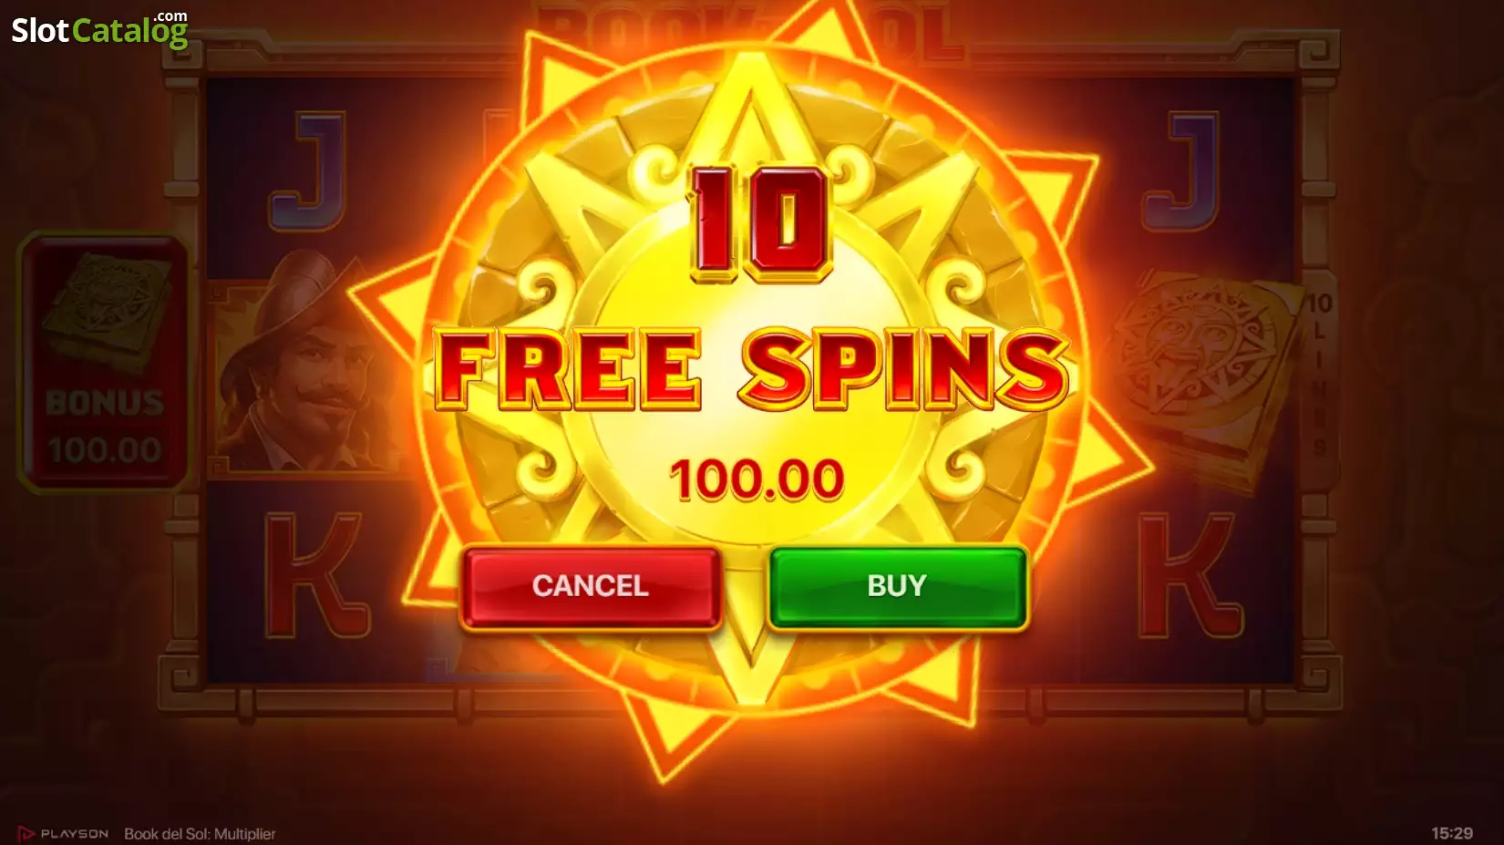Click the Playson brand name text
Image resolution: width=1504 pixels, height=845 pixels.
coord(75,833)
